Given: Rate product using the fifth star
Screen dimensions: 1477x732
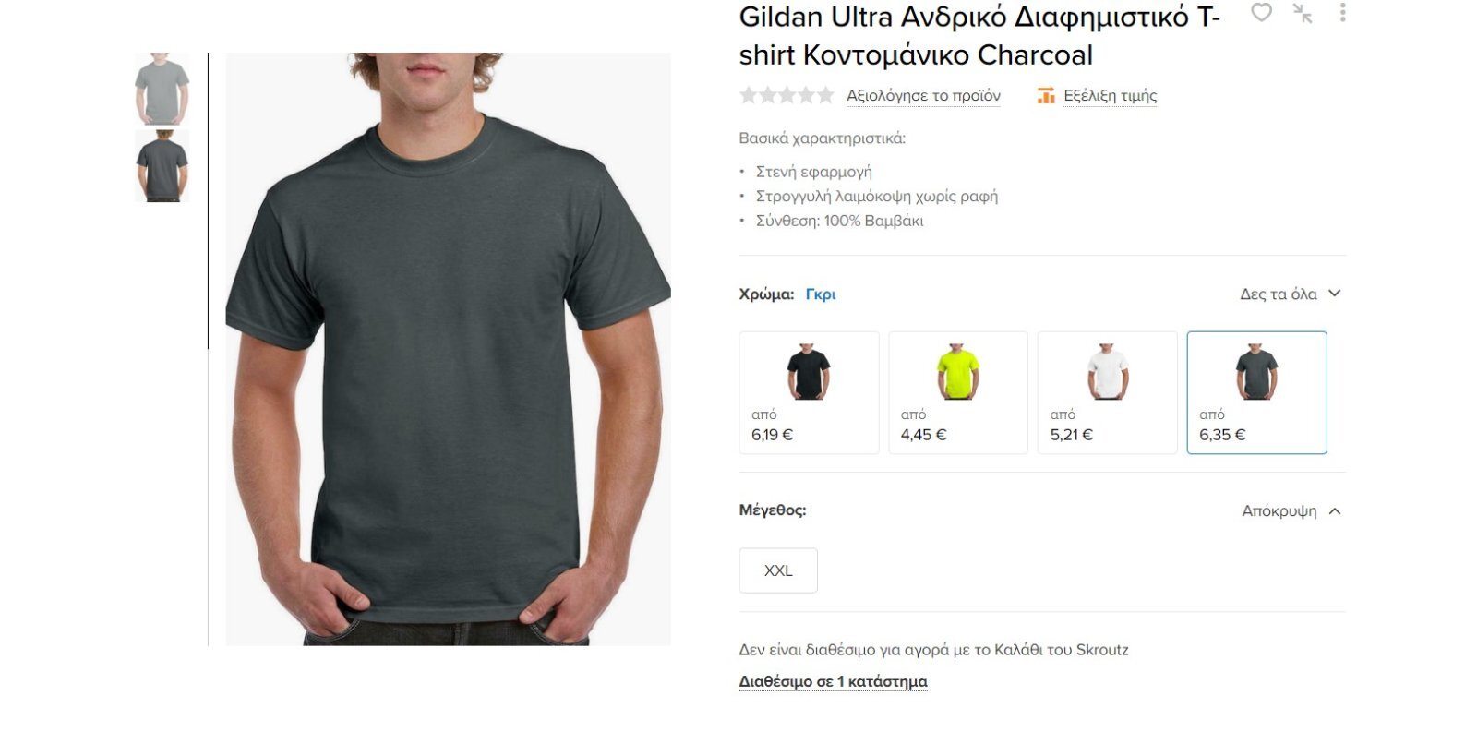Looking at the screenshot, I should pyautogui.click(x=825, y=95).
